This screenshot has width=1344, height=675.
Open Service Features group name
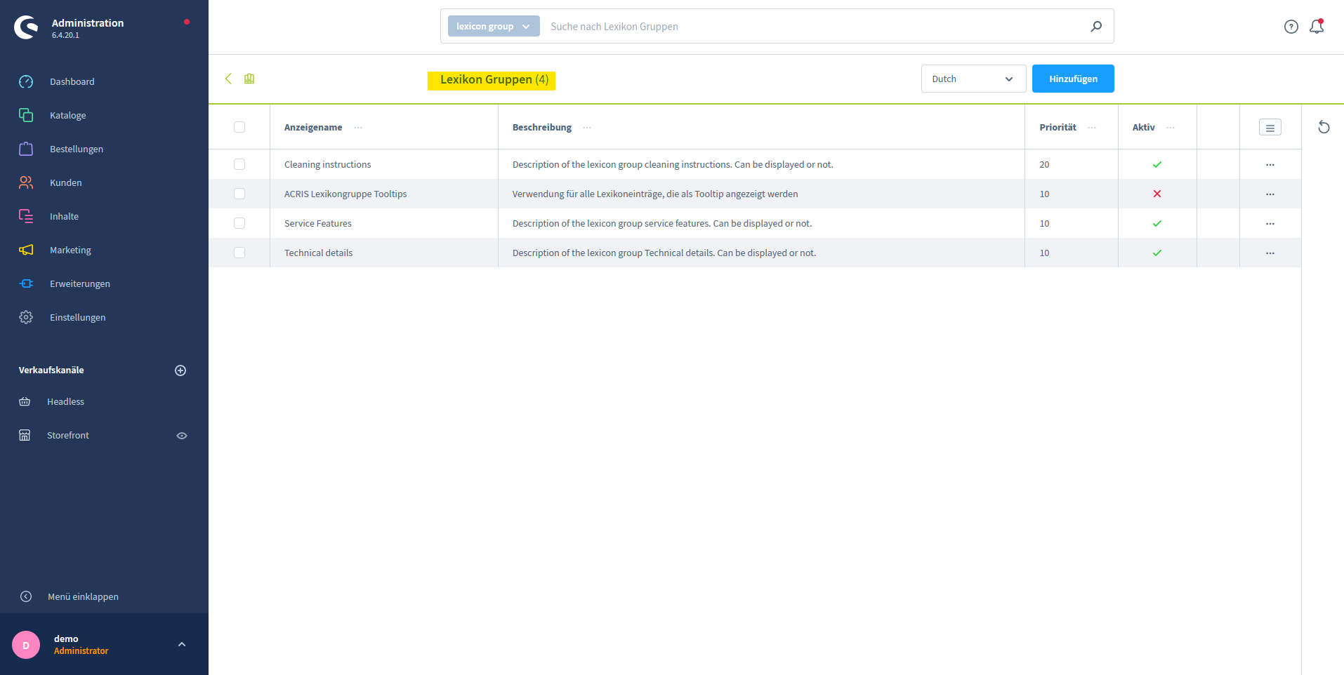tap(317, 223)
